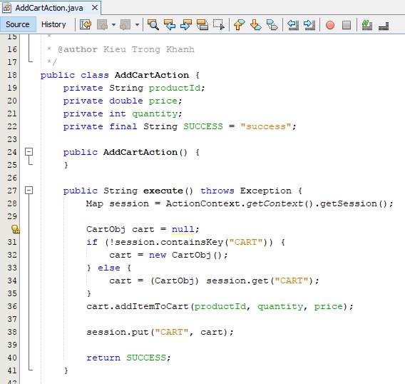Image resolution: width=405 pixels, height=384 pixels.
Task: Click Find Previous Occurrence icon
Action: coord(170,25)
